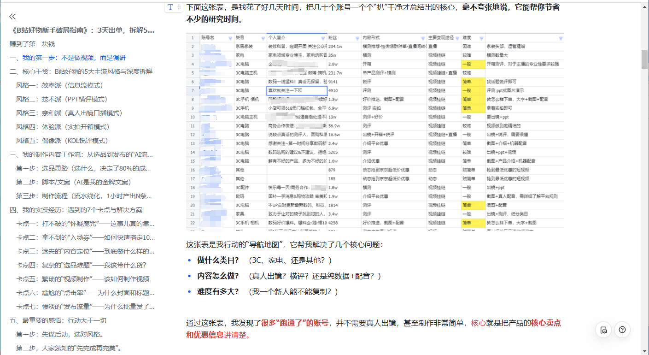Collapse the outline sidebar with double-chevron icon
The height and width of the screenshot is (355, 649).
pyautogui.click(x=12, y=17)
